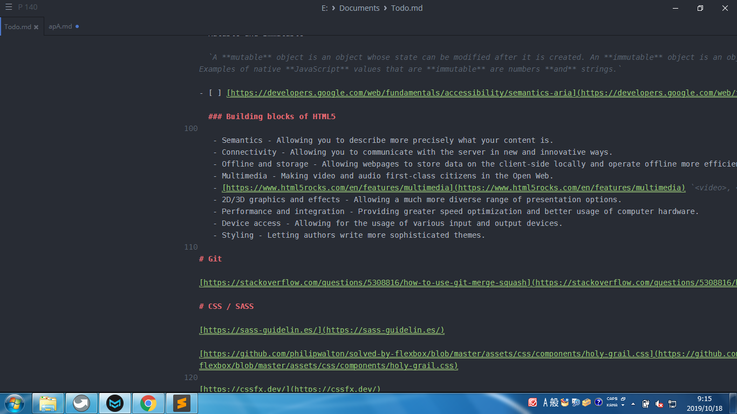Image resolution: width=737 pixels, height=414 pixels.
Task: Click line number 120 in the gutter
Action: pos(191,377)
